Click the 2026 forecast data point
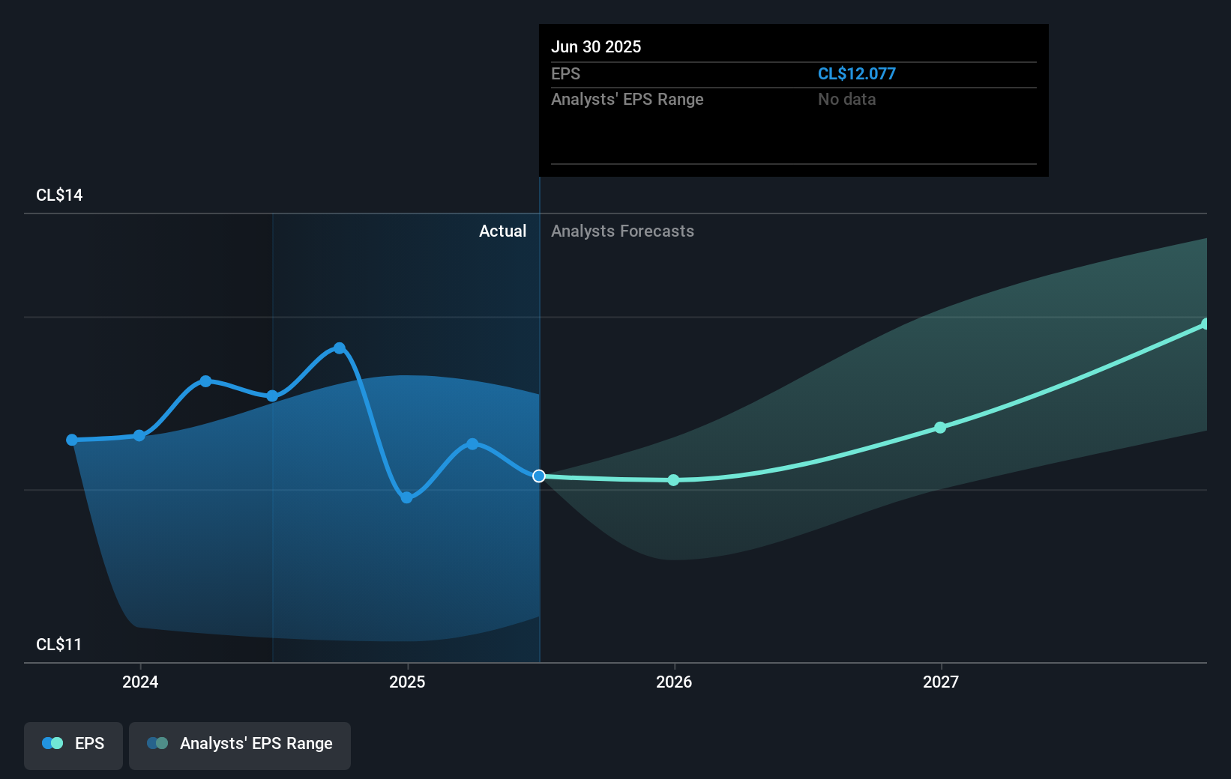 [x=673, y=480]
